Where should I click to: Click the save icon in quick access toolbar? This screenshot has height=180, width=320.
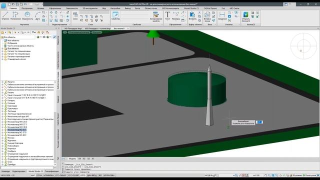(x=17, y=4)
